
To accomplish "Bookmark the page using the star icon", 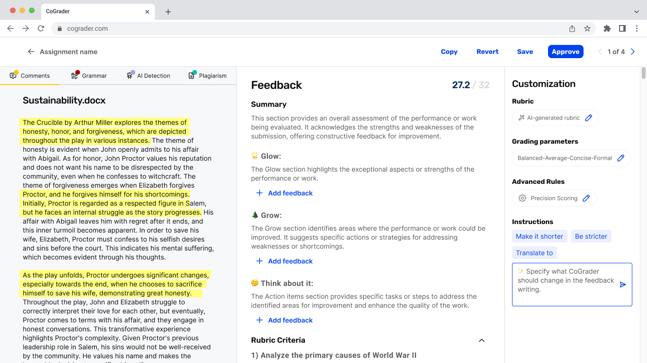I will coord(587,28).
